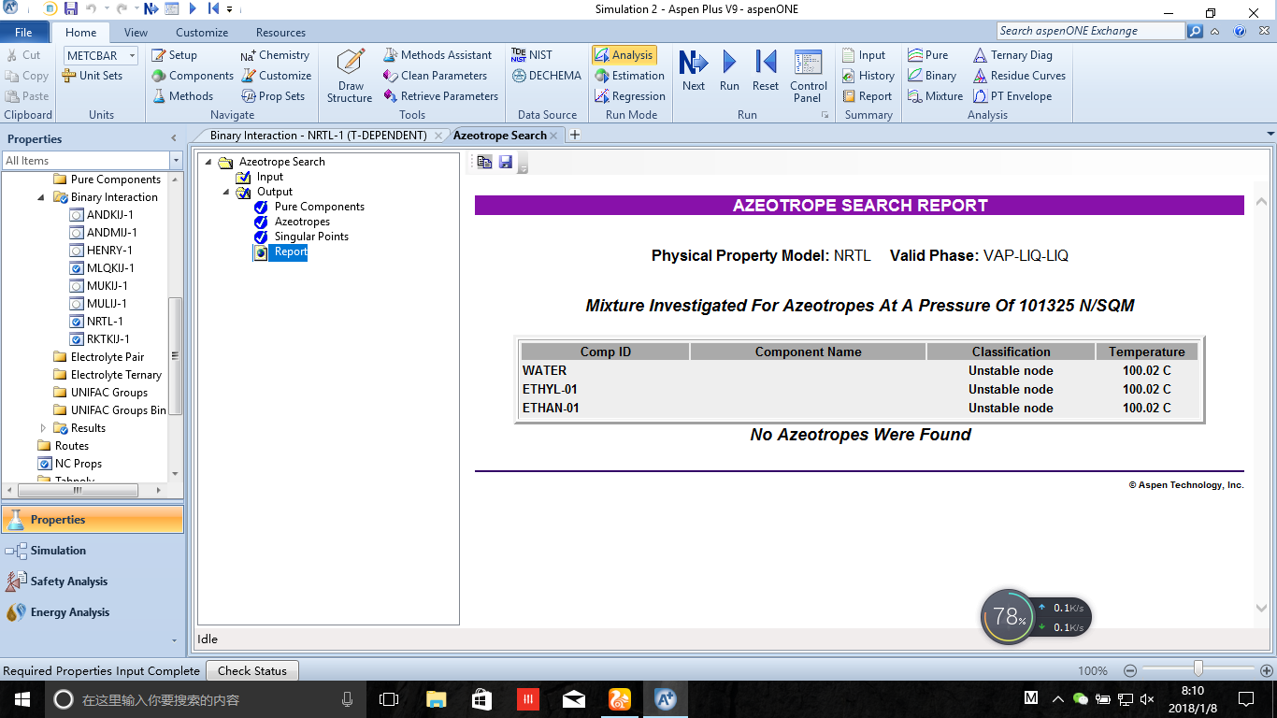The image size is (1277, 718).
Task: Open Binary analysis
Action: (932, 76)
